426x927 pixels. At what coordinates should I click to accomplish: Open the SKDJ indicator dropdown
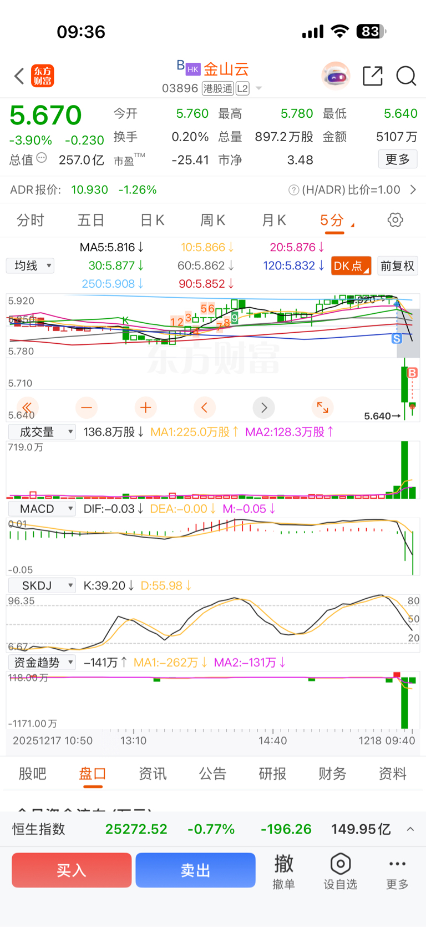[x=42, y=585]
